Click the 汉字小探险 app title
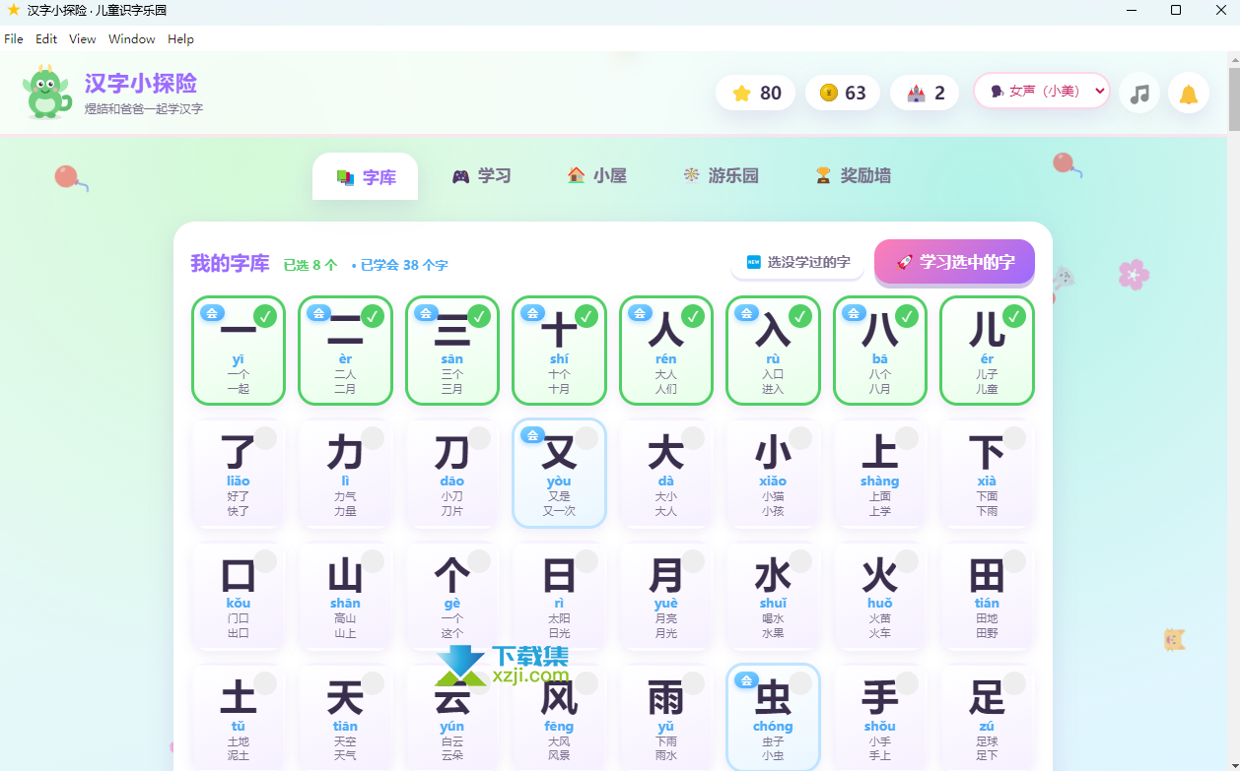 coord(141,83)
